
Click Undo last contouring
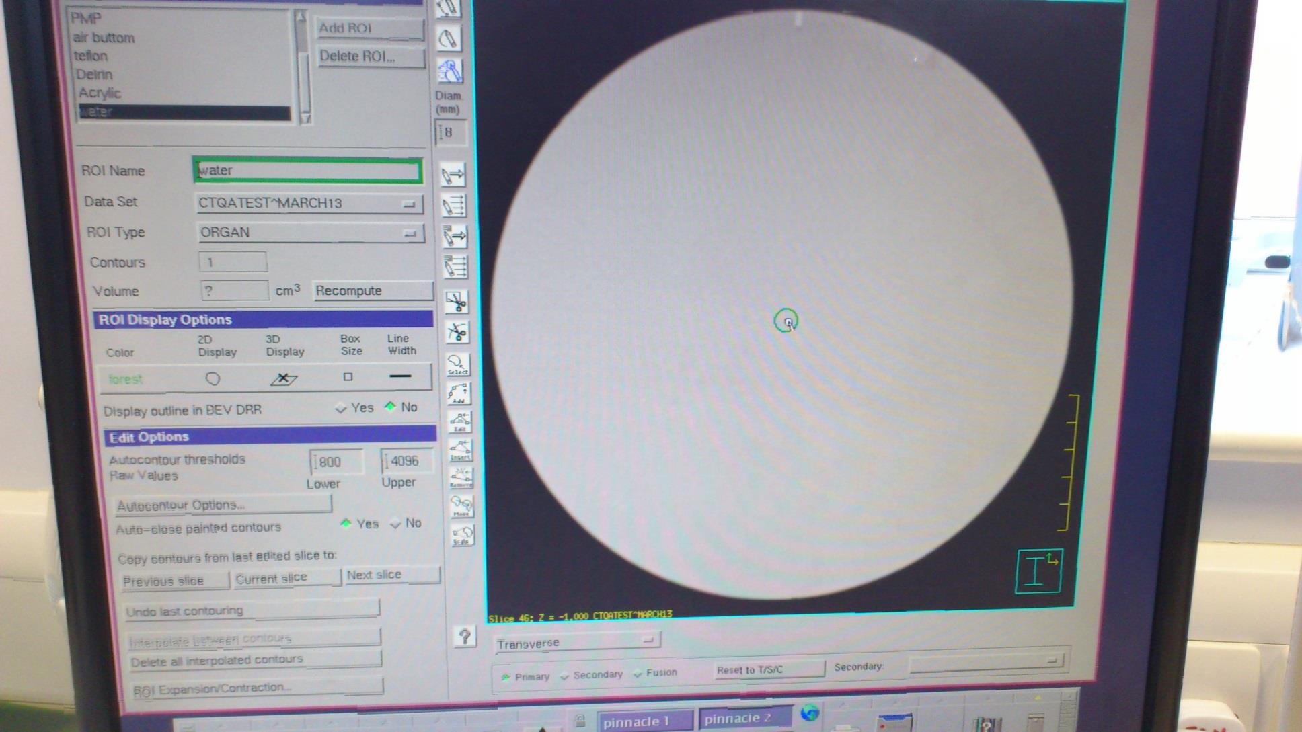(x=252, y=610)
